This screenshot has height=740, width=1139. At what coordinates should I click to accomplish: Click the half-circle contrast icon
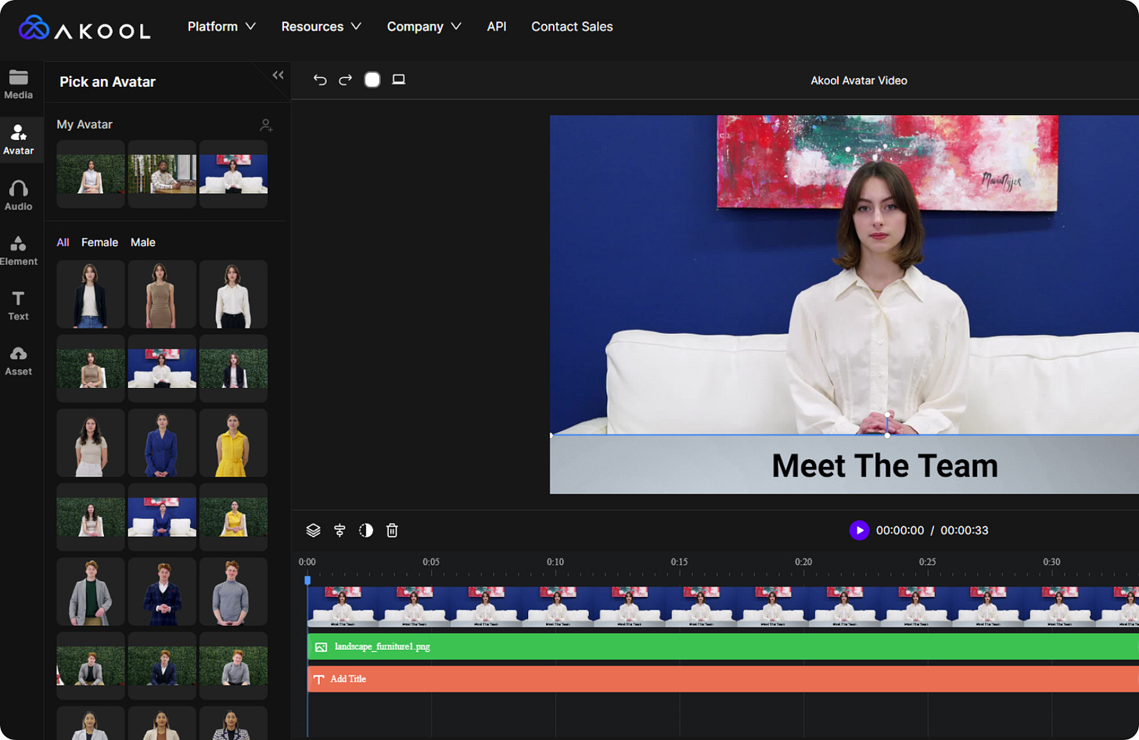(x=366, y=530)
